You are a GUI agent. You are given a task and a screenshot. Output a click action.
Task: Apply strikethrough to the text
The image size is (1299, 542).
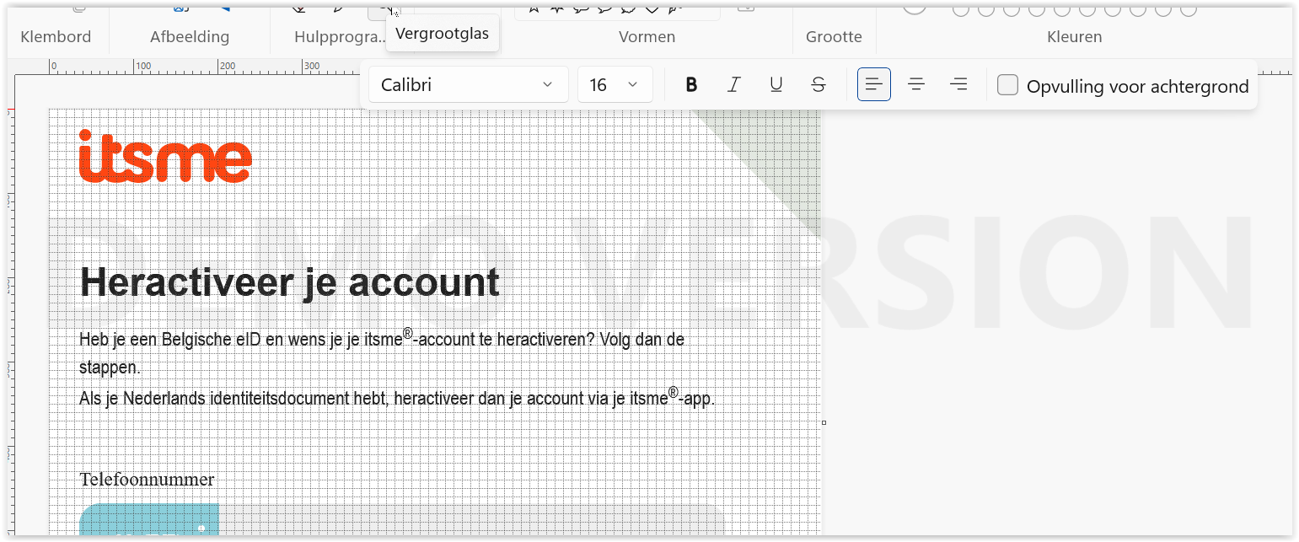click(x=818, y=84)
